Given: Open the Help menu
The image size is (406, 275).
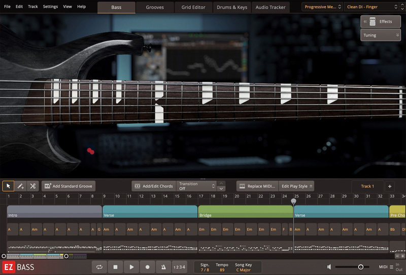Looking at the screenshot, I should click(x=81, y=7).
